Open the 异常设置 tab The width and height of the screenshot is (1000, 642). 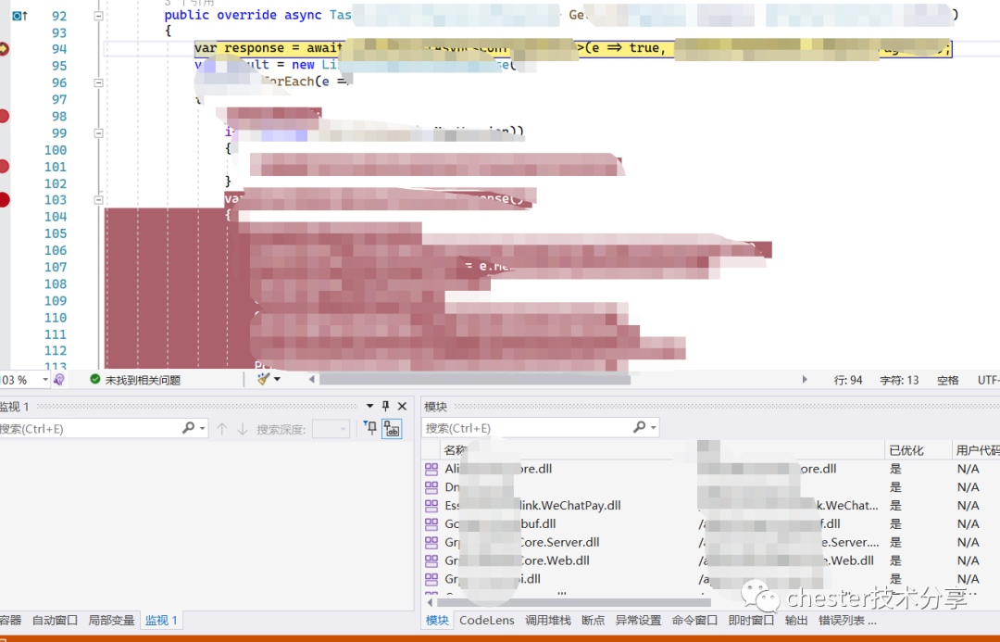[638, 621]
